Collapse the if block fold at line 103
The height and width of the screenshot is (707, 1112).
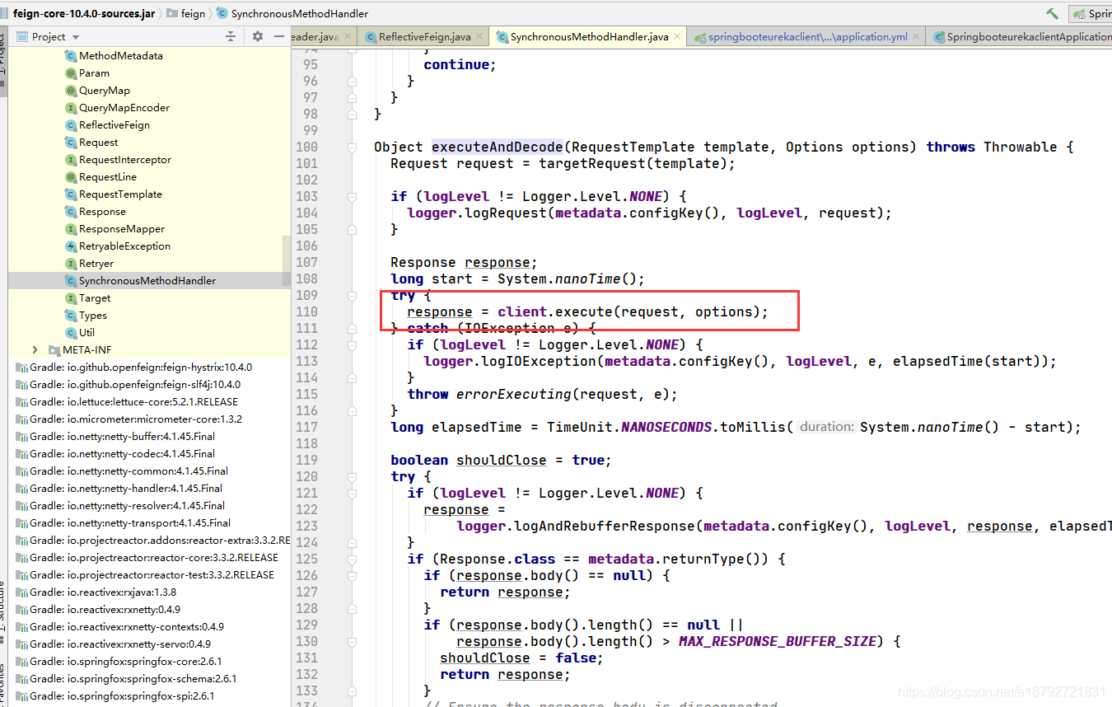pos(353,196)
